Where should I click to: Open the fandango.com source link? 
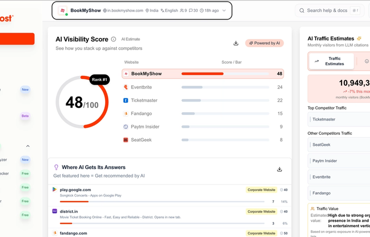[x=73, y=233]
